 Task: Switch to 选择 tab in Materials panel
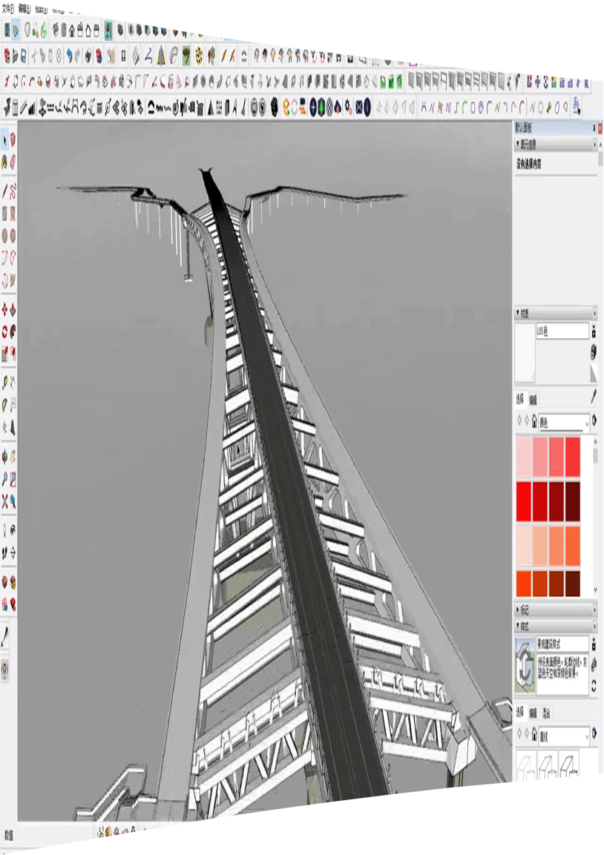520,399
